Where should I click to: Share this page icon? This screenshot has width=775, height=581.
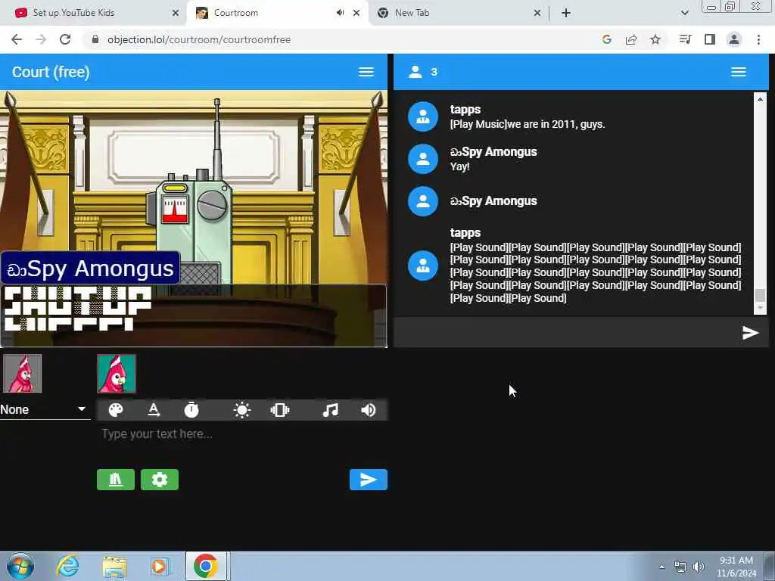631,39
